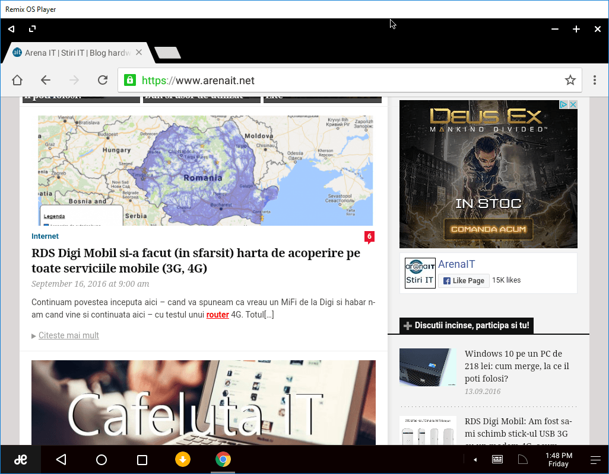Image resolution: width=609 pixels, height=474 pixels.
Task: Open the Internet category link
Action: (45, 236)
